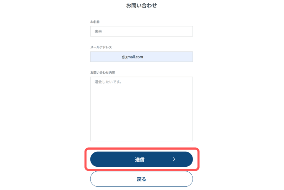Image resolution: width=284 pixels, height=190 pixels.
Task: Select the メールアドレス email input field
Action: pos(141,56)
